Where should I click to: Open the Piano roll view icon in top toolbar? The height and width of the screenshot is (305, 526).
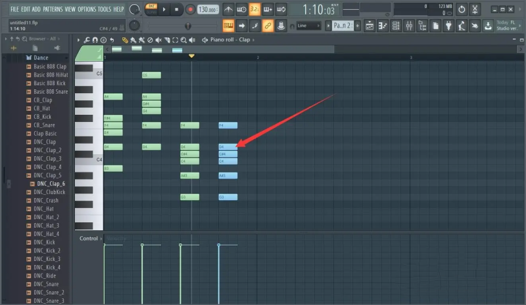pyautogui.click(x=383, y=26)
